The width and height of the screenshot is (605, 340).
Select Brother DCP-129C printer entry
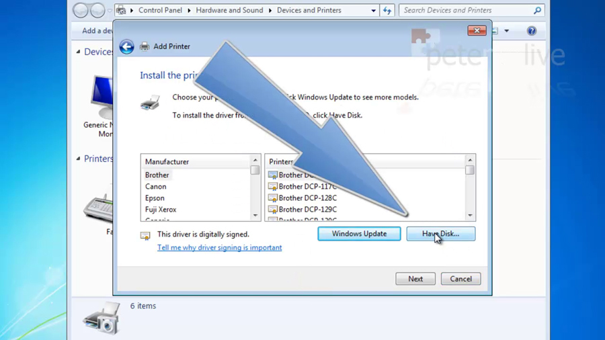click(307, 210)
